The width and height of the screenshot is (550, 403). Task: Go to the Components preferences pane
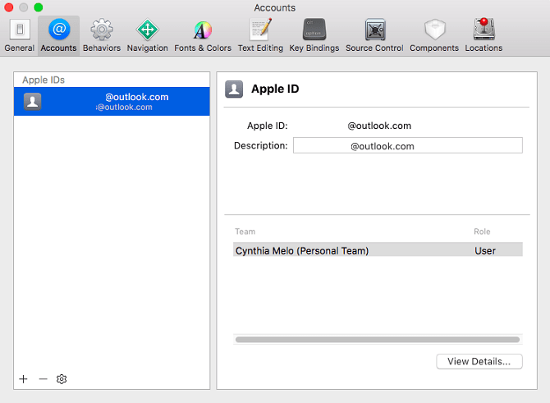click(434, 35)
